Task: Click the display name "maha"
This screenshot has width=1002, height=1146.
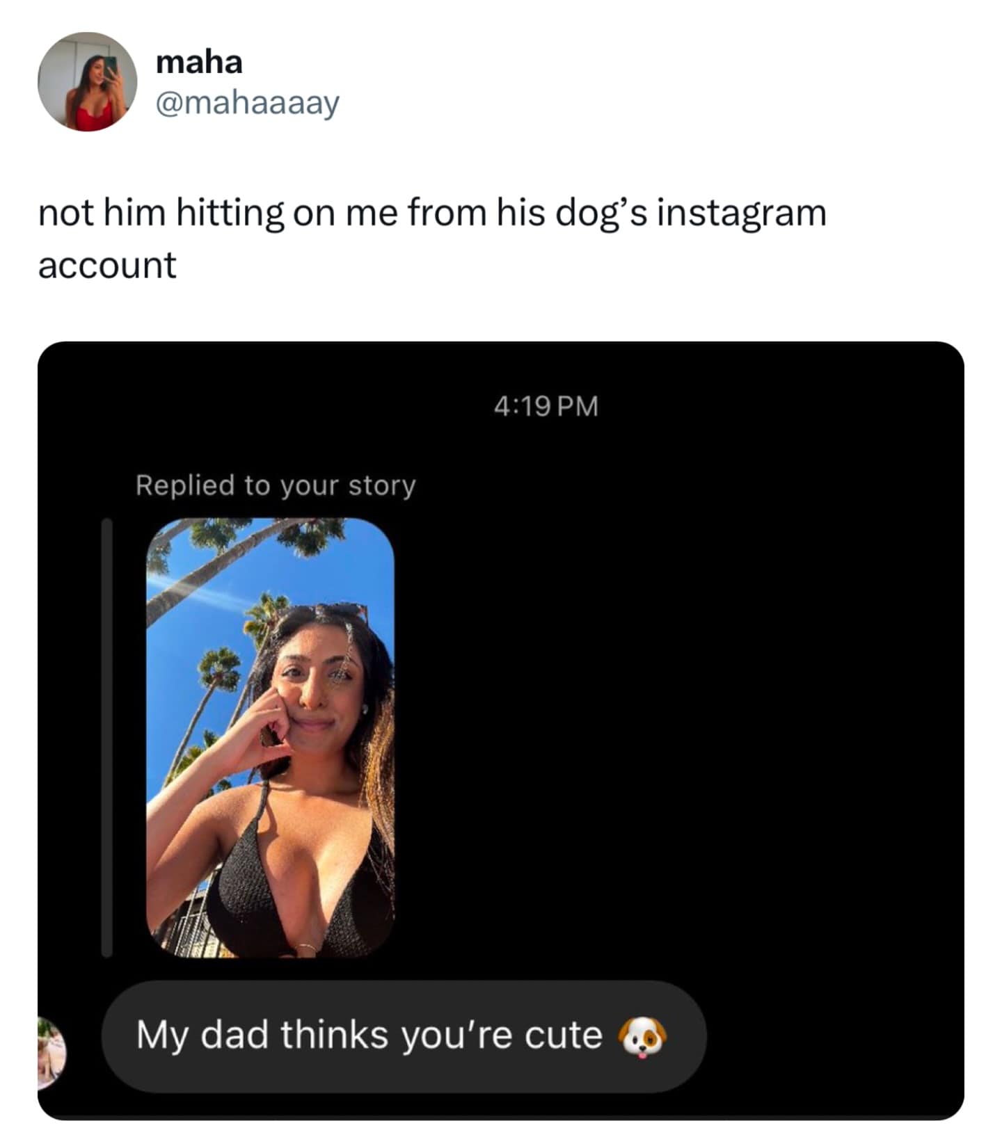Action: click(197, 62)
